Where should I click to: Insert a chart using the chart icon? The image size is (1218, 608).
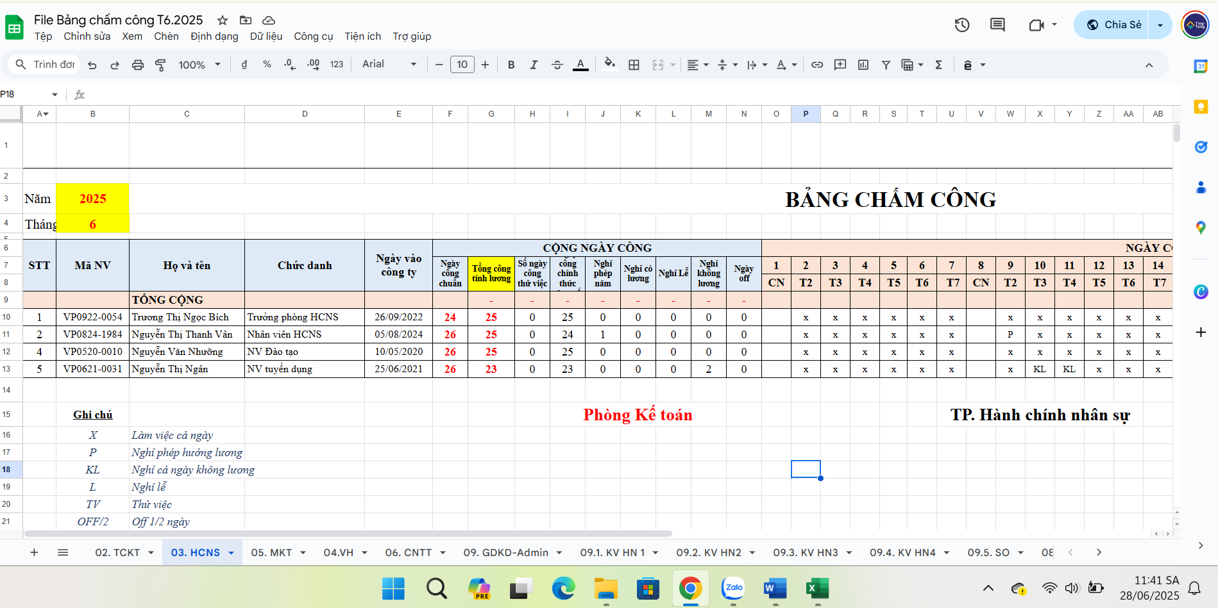click(x=863, y=65)
